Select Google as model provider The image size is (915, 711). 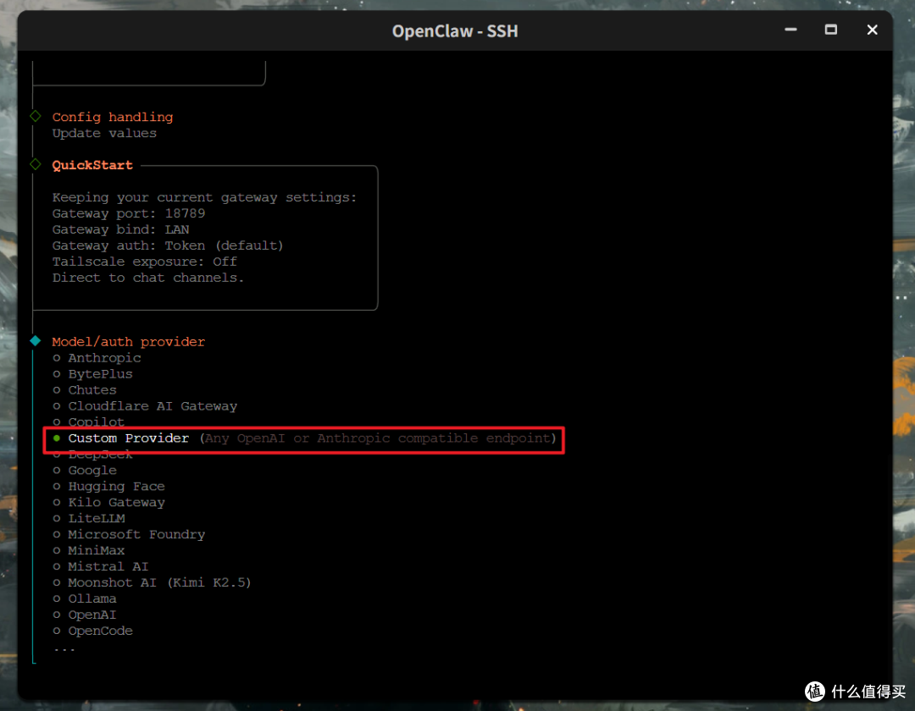pos(85,471)
